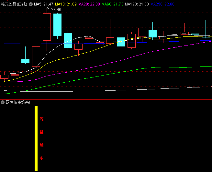Image resolution: width=212 pixels, height=172 pixels.
Task: Select the MA5: 21.47 indicator label
Action: pos(44,4)
